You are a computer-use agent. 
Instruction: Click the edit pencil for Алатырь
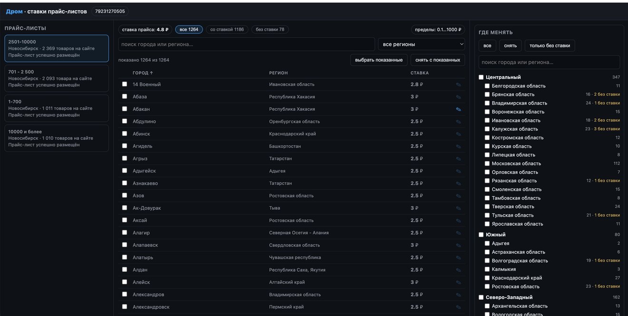pos(459,258)
